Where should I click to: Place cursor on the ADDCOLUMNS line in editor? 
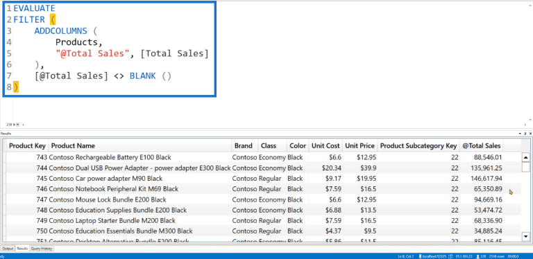click(x=65, y=31)
